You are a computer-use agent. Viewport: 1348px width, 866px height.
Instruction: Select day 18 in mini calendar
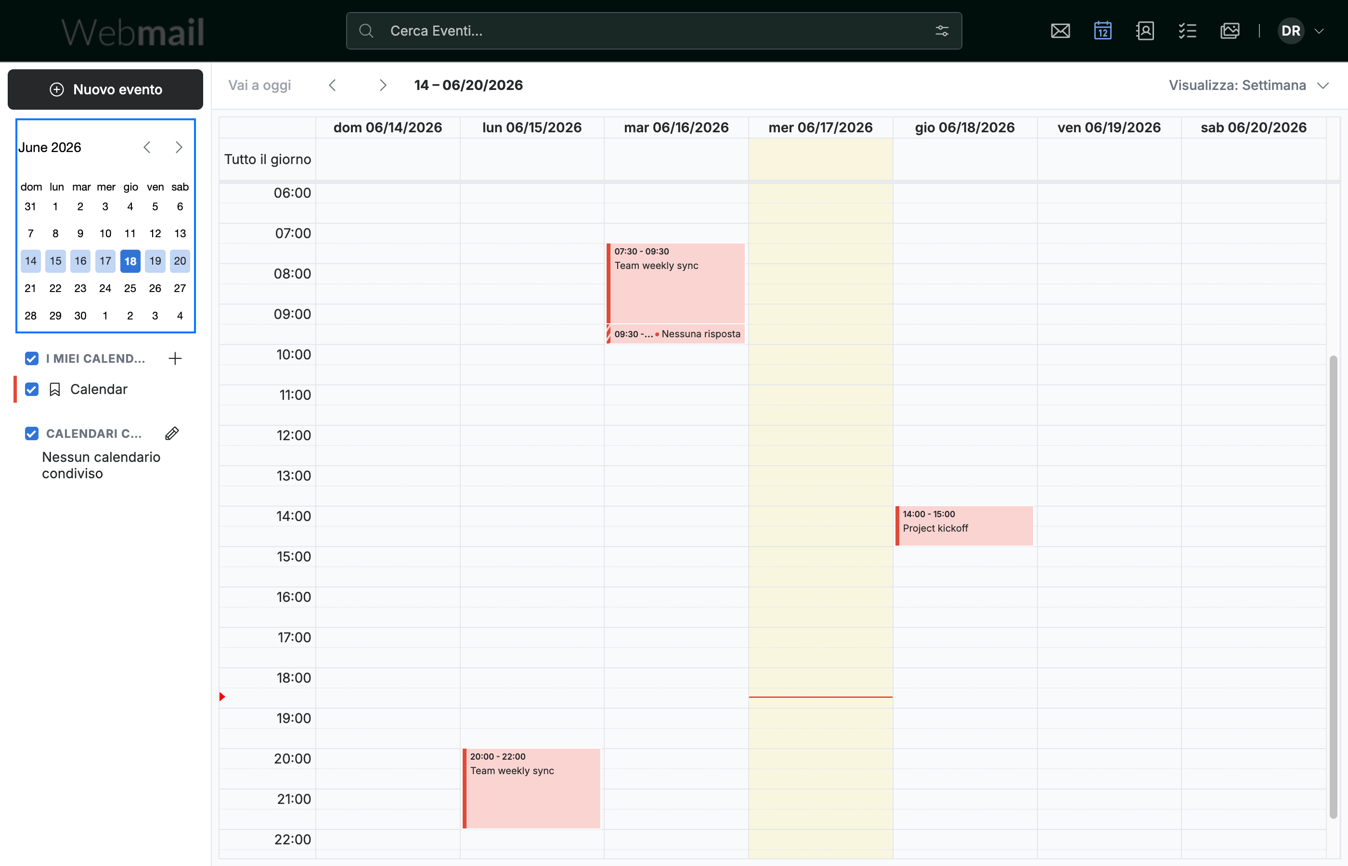click(x=130, y=261)
